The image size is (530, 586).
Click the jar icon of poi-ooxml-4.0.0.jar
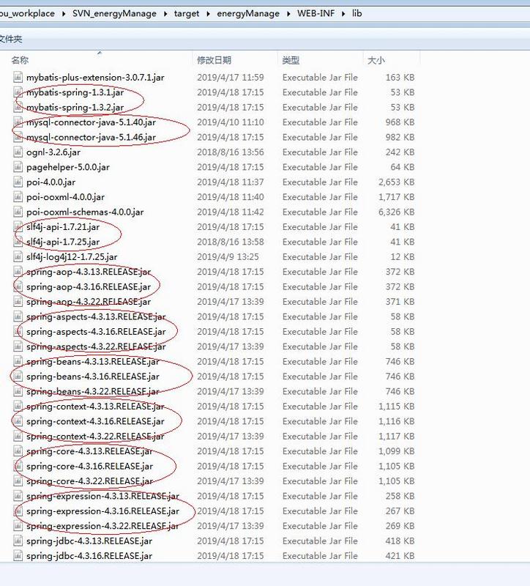point(18,197)
